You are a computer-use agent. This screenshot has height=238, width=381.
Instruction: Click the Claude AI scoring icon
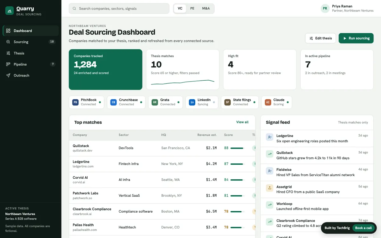pos(268,102)
